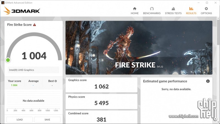Click the green Your score value 1 004
This screenshot has height=124, width=220.
pyautogui.click(x=14, y=85)
